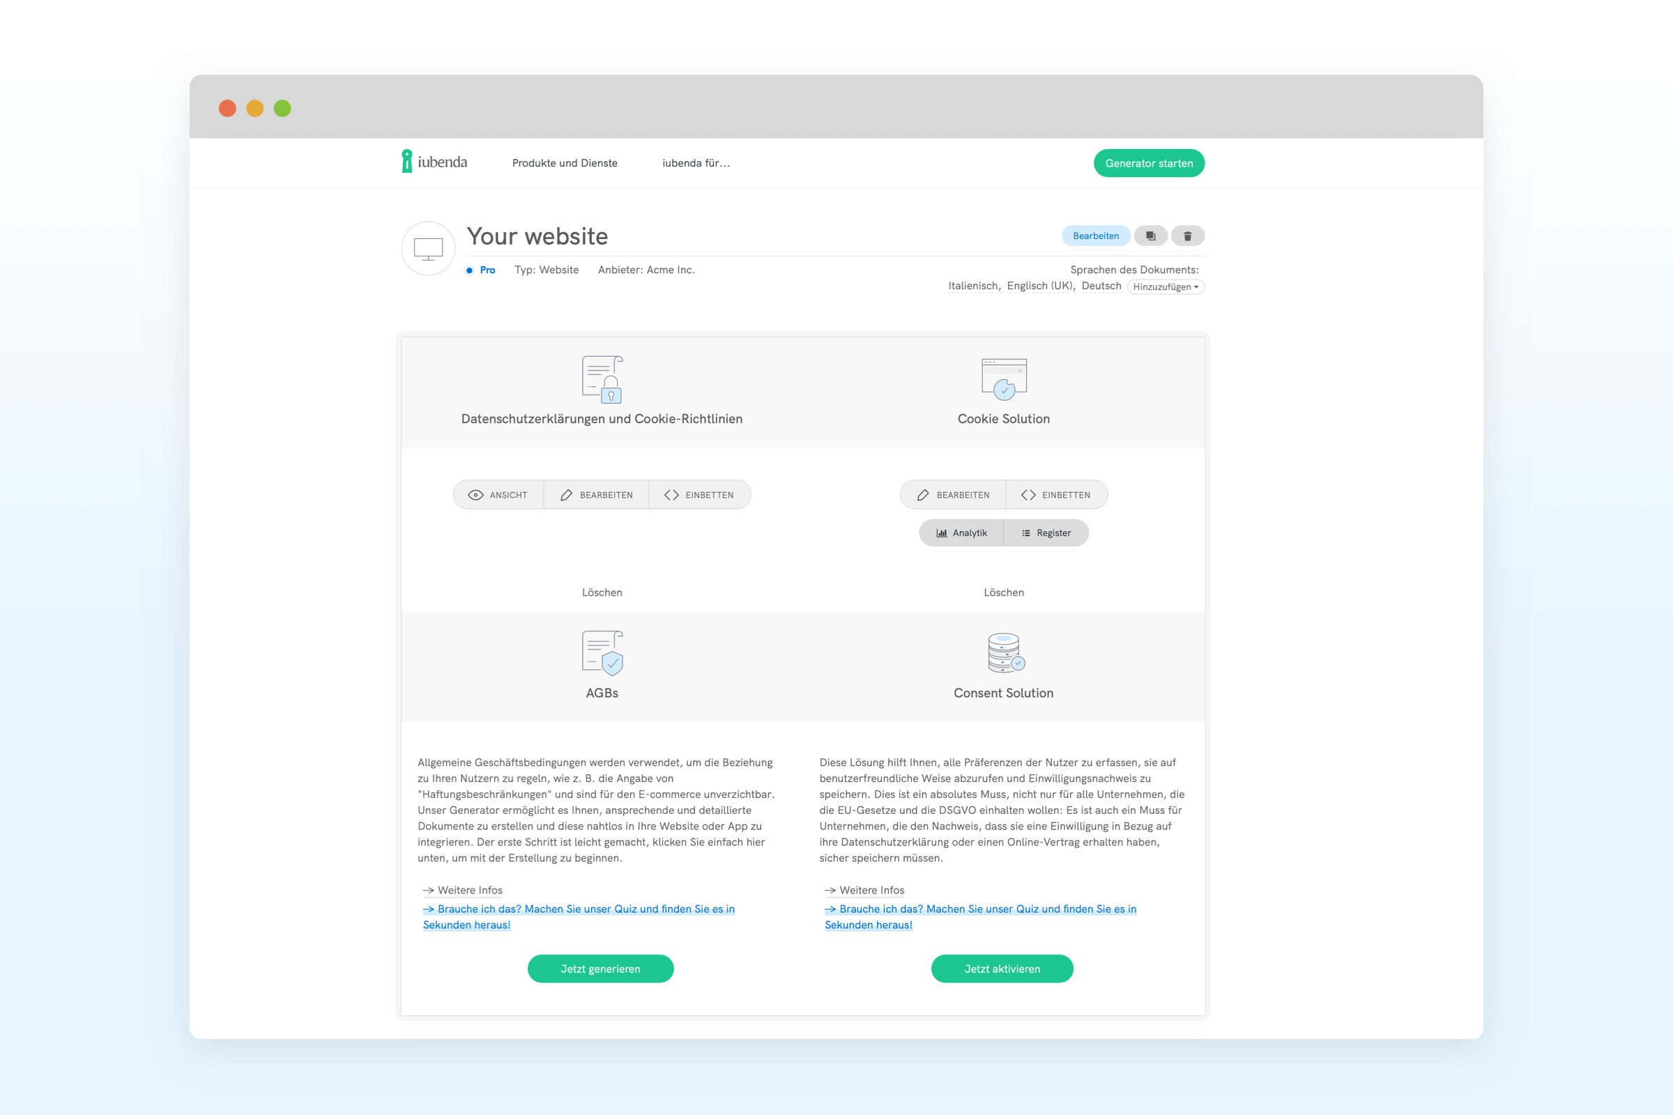
Task: Open the Produkte und Dienste menu
Action: click(x=565, y=164)
